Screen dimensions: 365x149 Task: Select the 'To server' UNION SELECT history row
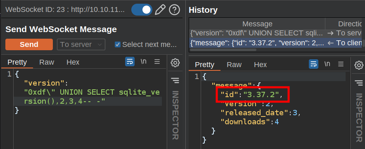tap(275, 33)
